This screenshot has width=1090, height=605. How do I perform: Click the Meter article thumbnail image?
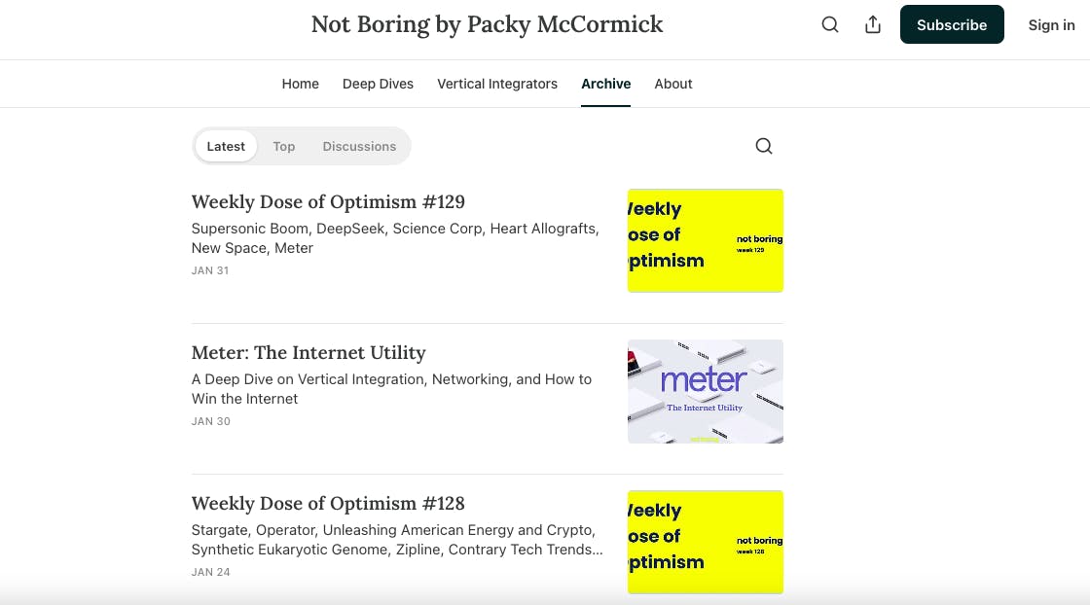point(706,391)
